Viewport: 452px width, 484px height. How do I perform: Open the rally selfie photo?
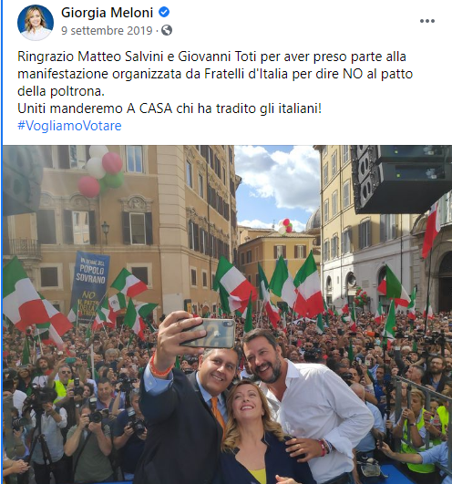(228, 314)
